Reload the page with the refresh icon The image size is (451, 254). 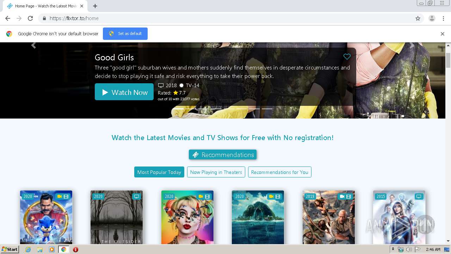click(x=30, y=18)
